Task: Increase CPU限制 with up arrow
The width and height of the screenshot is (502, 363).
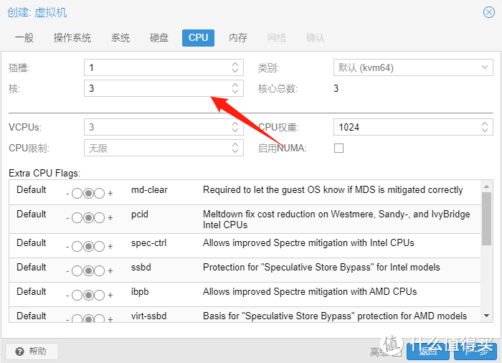Action: point(235,144)
